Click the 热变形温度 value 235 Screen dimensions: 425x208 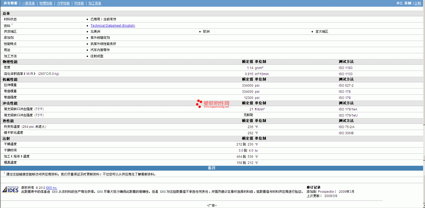tap(250, 127)
